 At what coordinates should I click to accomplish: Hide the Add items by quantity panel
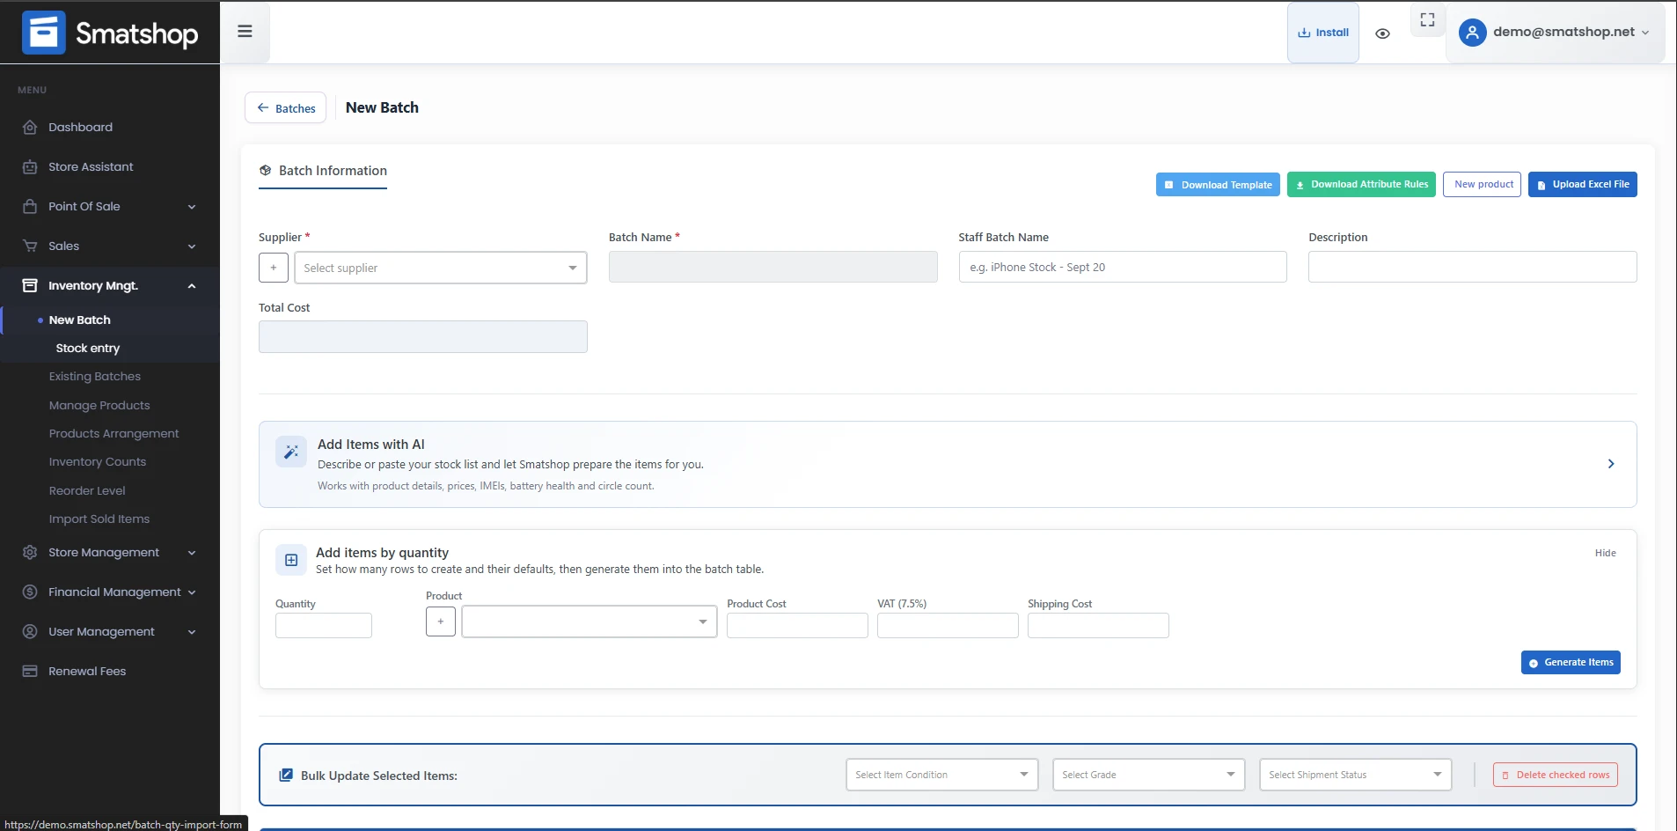point(1605,553)
